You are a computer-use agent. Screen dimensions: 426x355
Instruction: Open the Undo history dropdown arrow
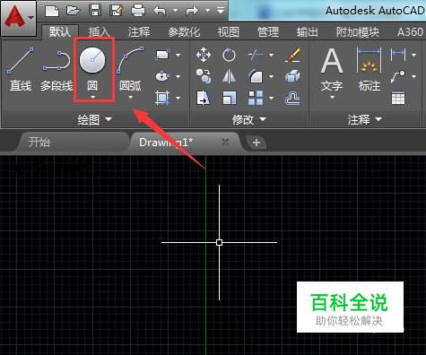click(176, 11)
